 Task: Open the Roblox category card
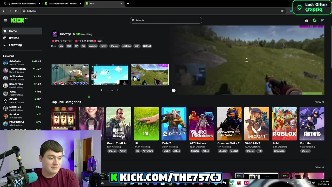click(x=284, y=124)
